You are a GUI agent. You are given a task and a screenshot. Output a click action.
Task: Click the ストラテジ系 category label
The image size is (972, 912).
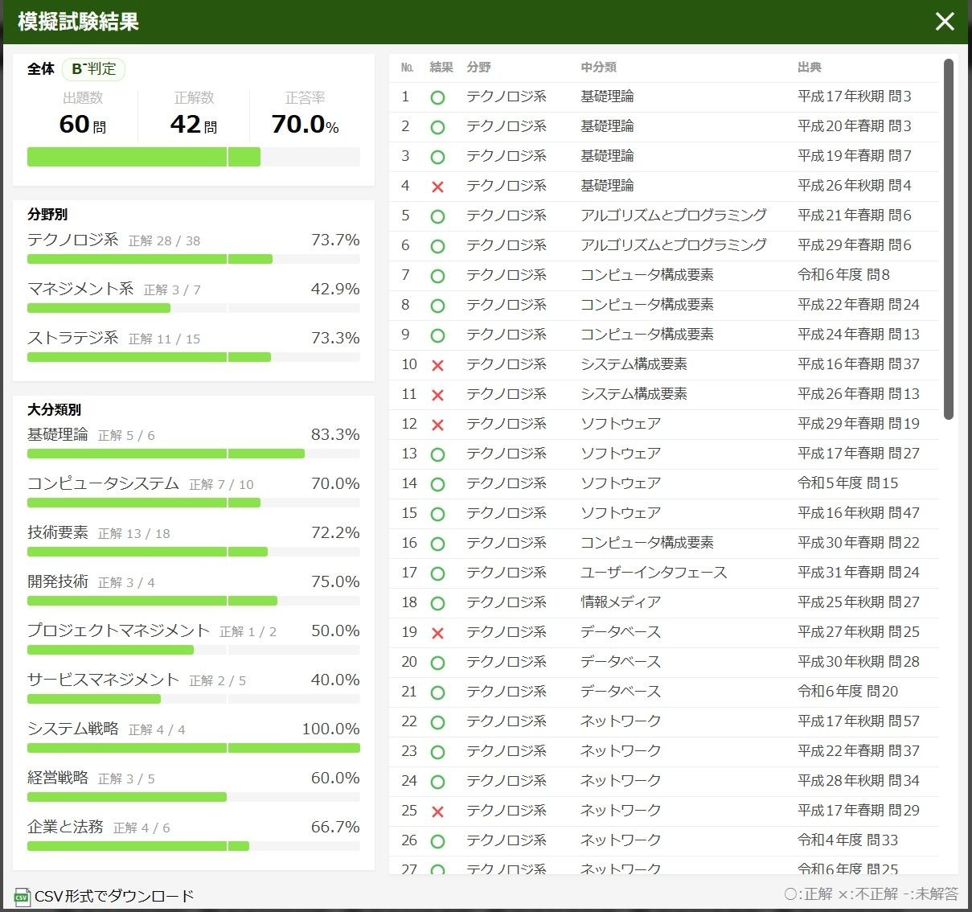(73, 338)
